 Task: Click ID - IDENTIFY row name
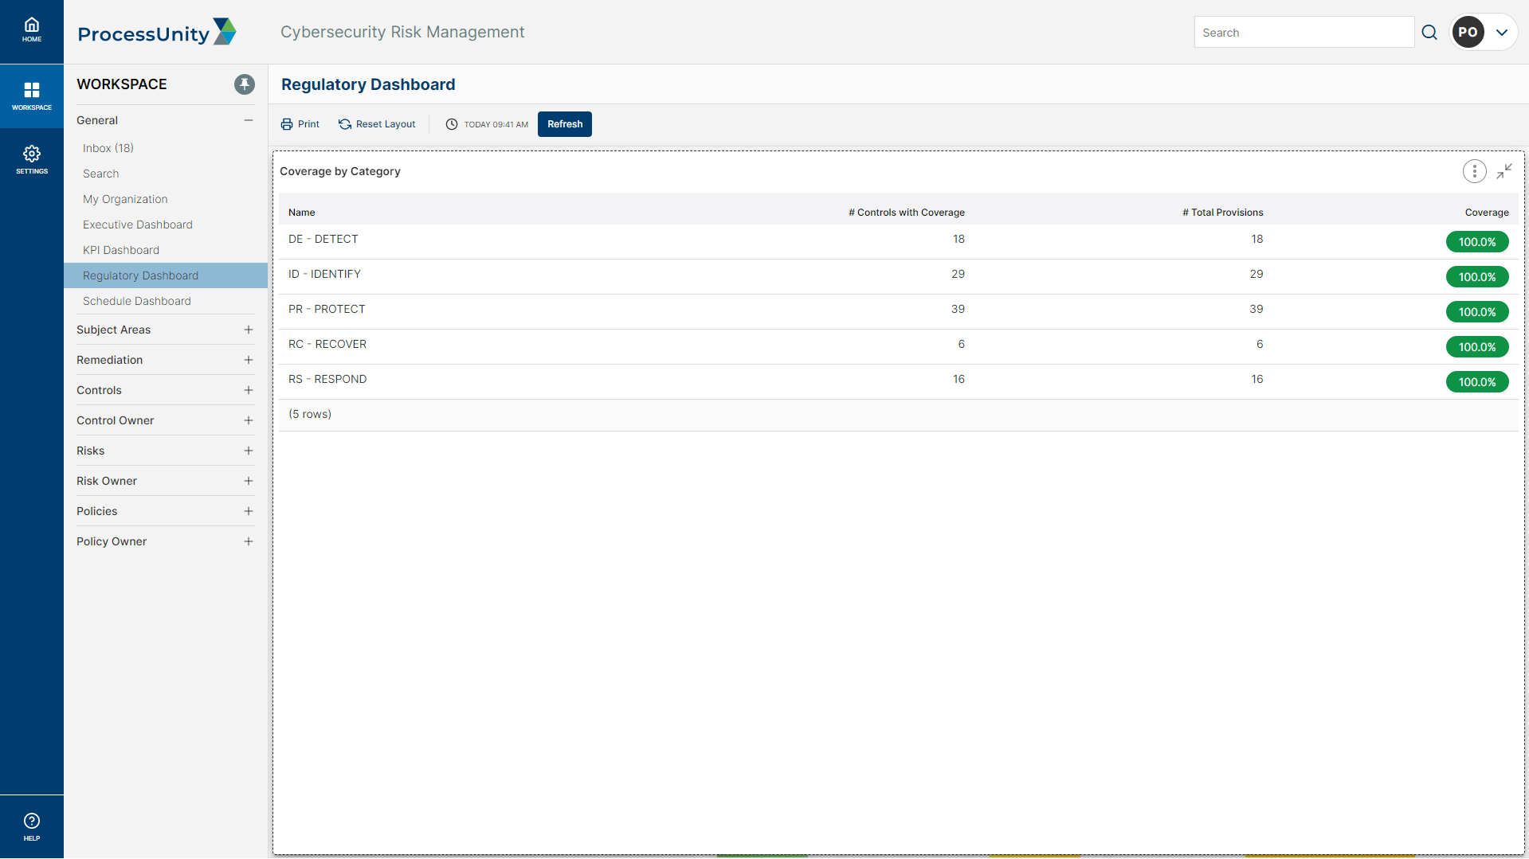coord(324,274)
